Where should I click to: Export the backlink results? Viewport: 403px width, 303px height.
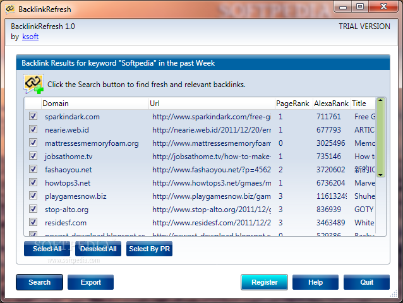click(x=90, y=282)
